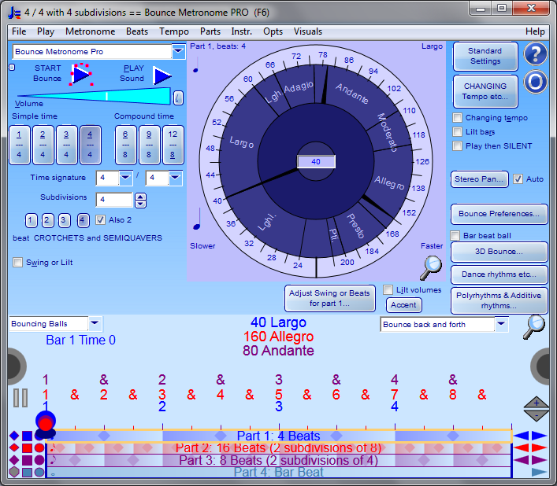Viewport: 557px width, 486px height.
Task: Click the small slash button beside volume slider
Action: point(178,98)
